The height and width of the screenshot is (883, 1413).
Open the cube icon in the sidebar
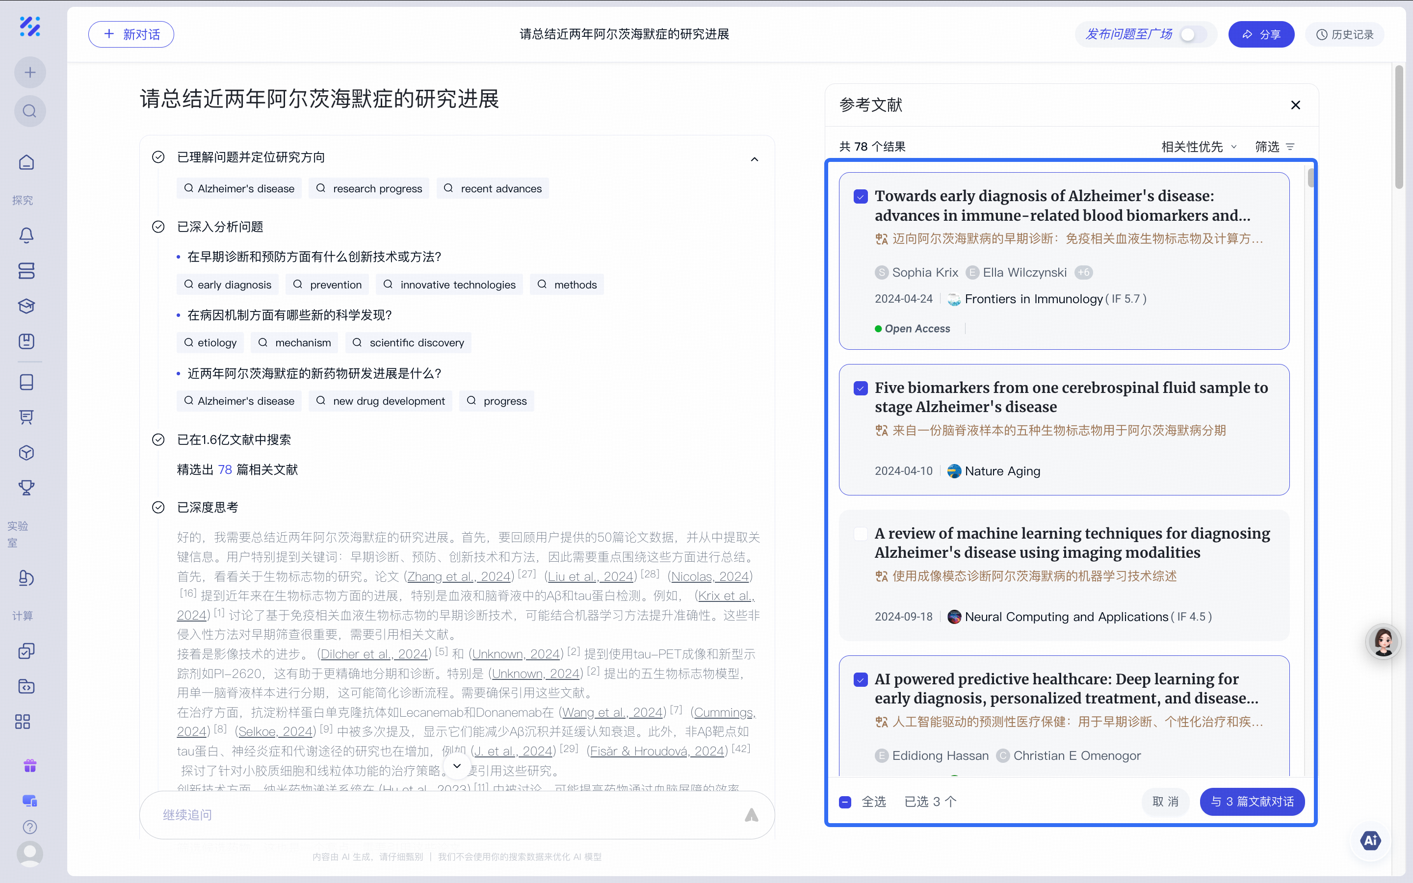pos(26,453)
